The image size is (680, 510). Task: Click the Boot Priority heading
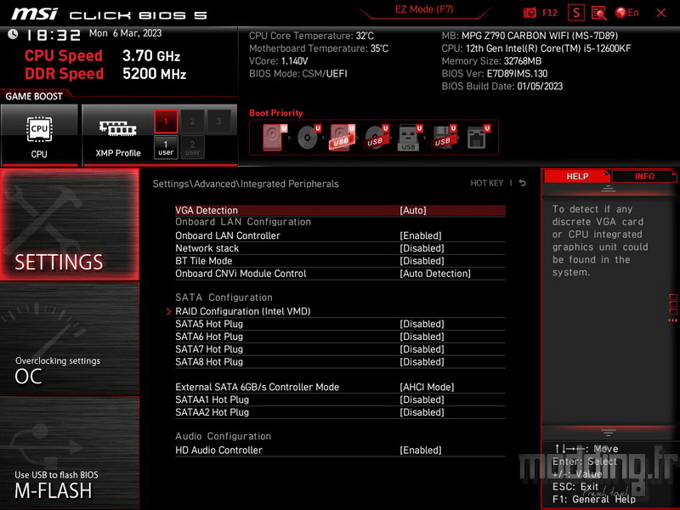point(275,113)
